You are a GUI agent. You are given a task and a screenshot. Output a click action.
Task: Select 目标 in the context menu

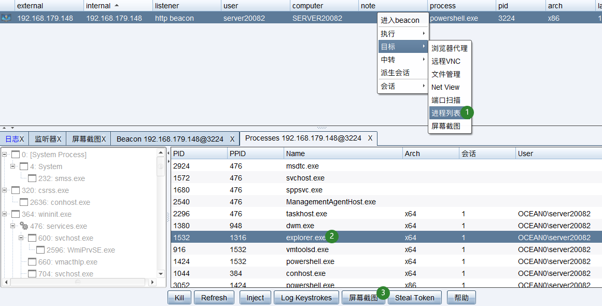pos(403,47)
